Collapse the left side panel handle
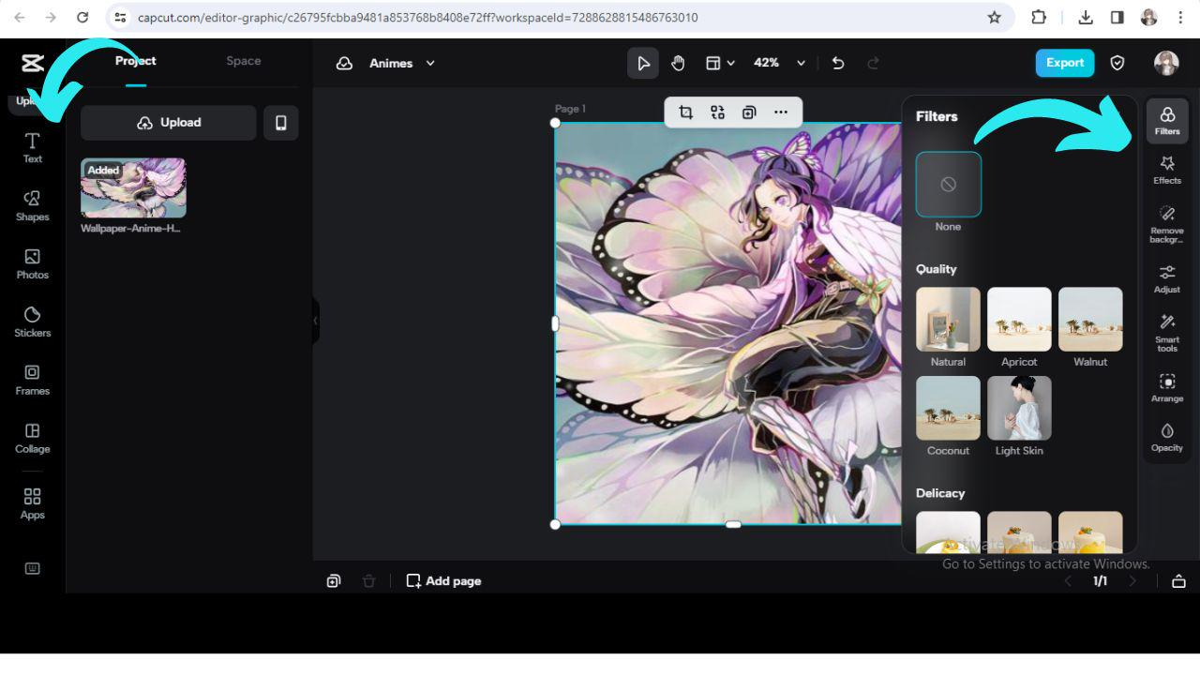The width and height of the screenshot is (1200, 675). tap(316, 321)
